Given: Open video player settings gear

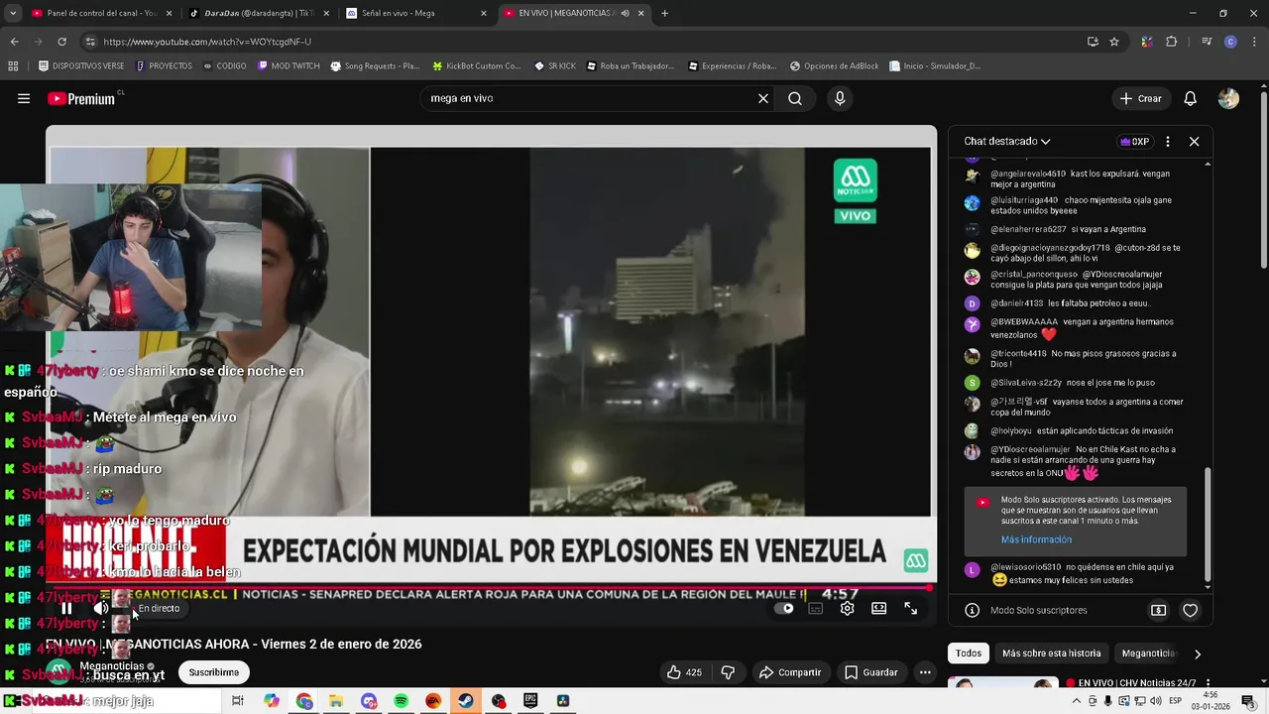Looking at the screenshot, I should tap(847, 608).
